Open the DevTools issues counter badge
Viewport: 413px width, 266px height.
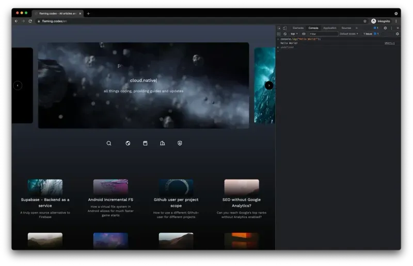point(376,28)
